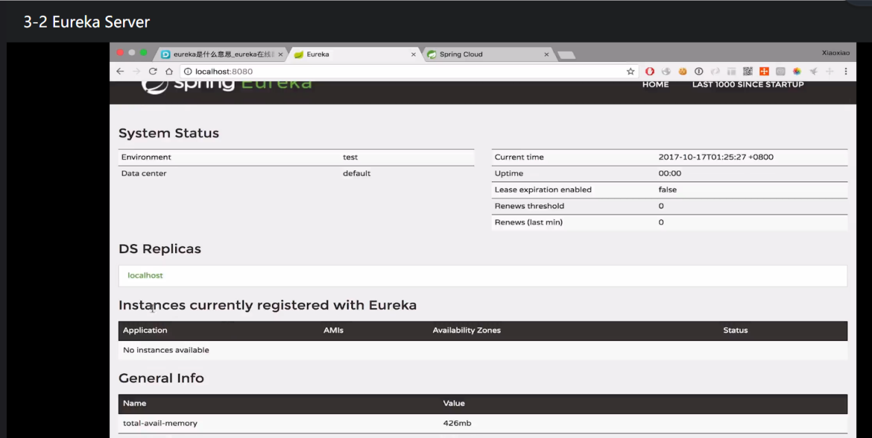Click the 'No instances available' row
Image resolution: width=872 pixels, height=438 pixels.
482,350
